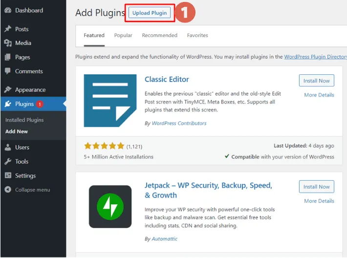Install the Jetpack plugin now

pyautogui.click(x=317, y=187)
